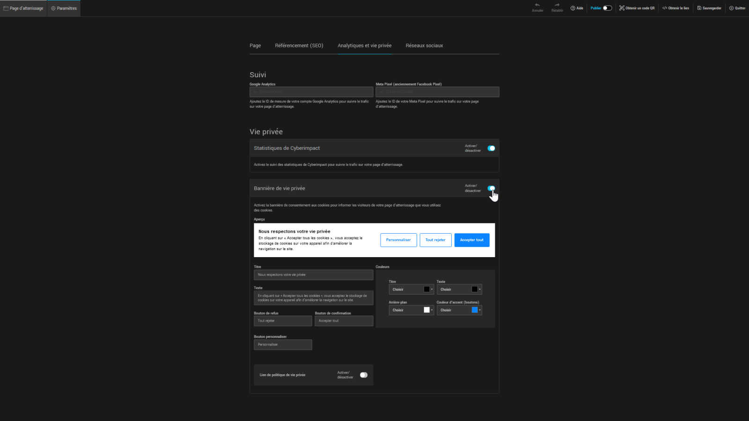Click the Titre text field
Screen dimensions: 749x421
pos(314,275)
